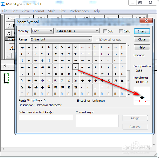Choose the t-shaped curved up arrow symbol
The image size is (159, 158).
[x=109, y=74]
